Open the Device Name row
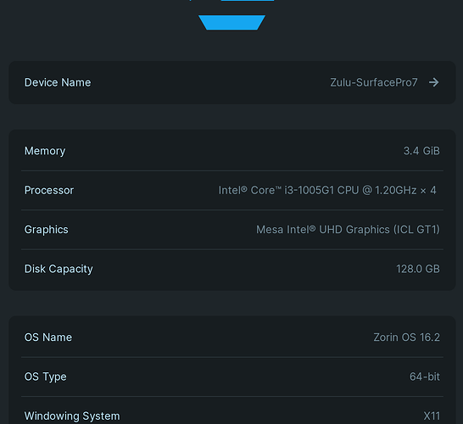This screenshot has width=463, height=424. click(x=232, y=82)
